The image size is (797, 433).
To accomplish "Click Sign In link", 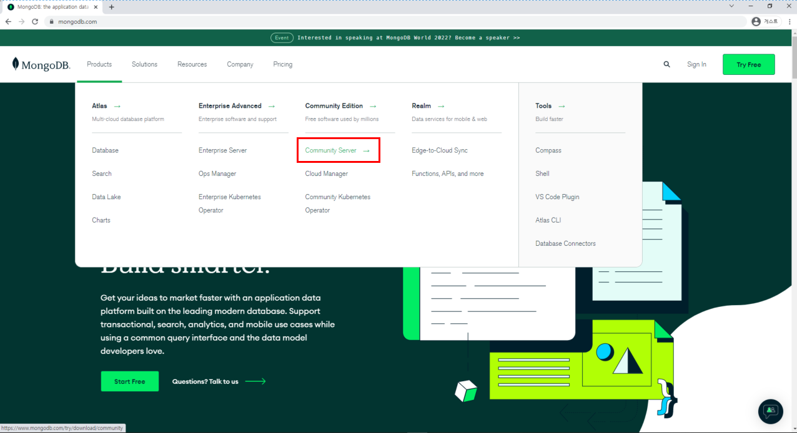I will point(696,64).
